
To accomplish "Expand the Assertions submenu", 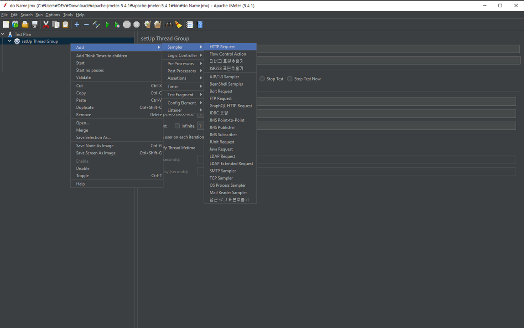I will click(183, 78).
